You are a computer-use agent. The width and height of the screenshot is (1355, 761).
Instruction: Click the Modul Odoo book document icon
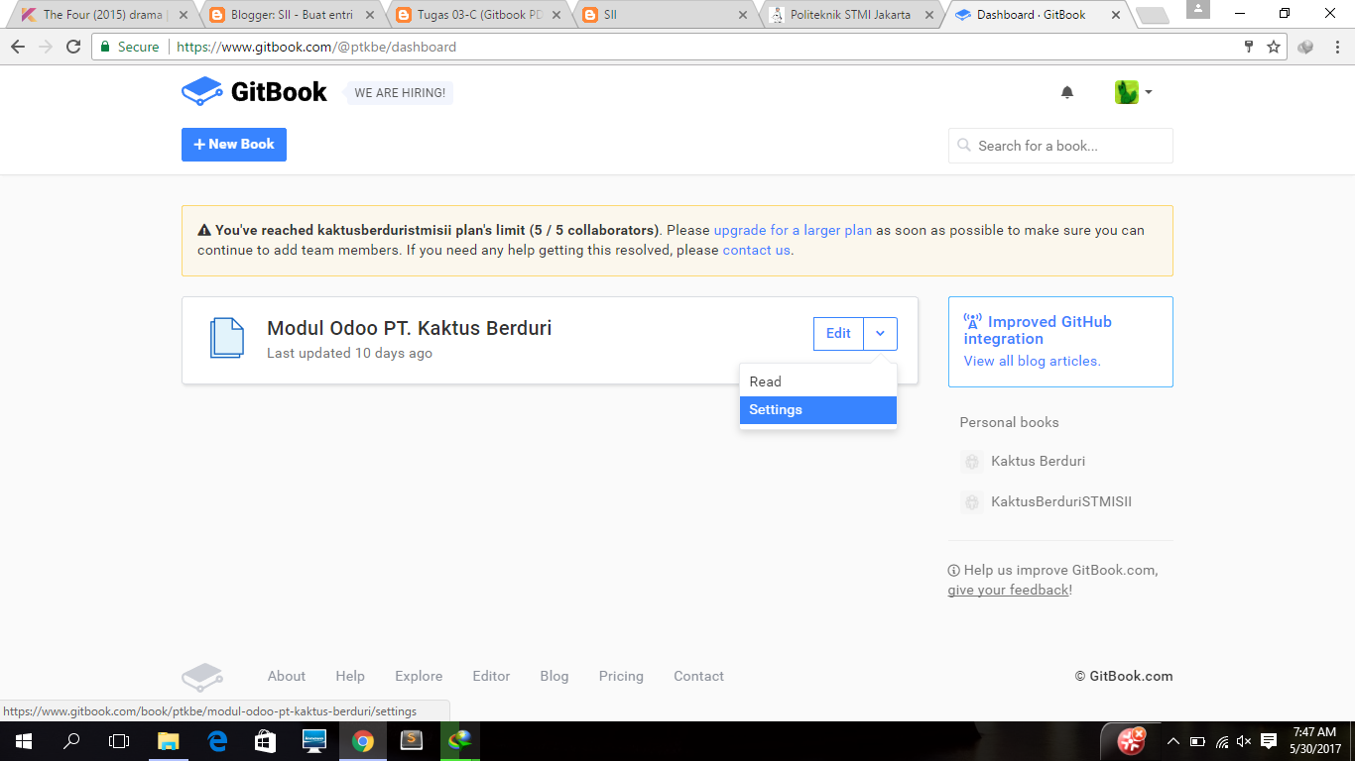coord(227,338)
